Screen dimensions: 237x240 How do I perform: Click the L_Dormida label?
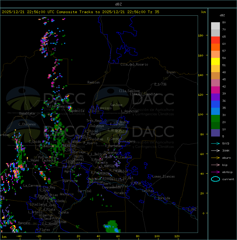pyautogui.click(x=162, y=198)
